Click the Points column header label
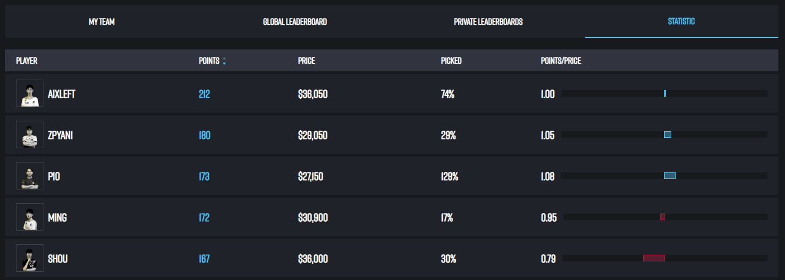Image resolution: width=785 pixels, height=280 pixels. tap(209, 61)
